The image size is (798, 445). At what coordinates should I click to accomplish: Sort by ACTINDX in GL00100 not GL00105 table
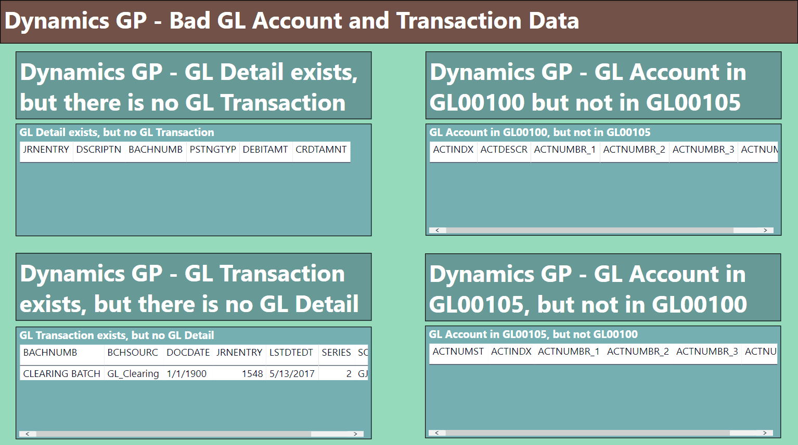(453, 150)
